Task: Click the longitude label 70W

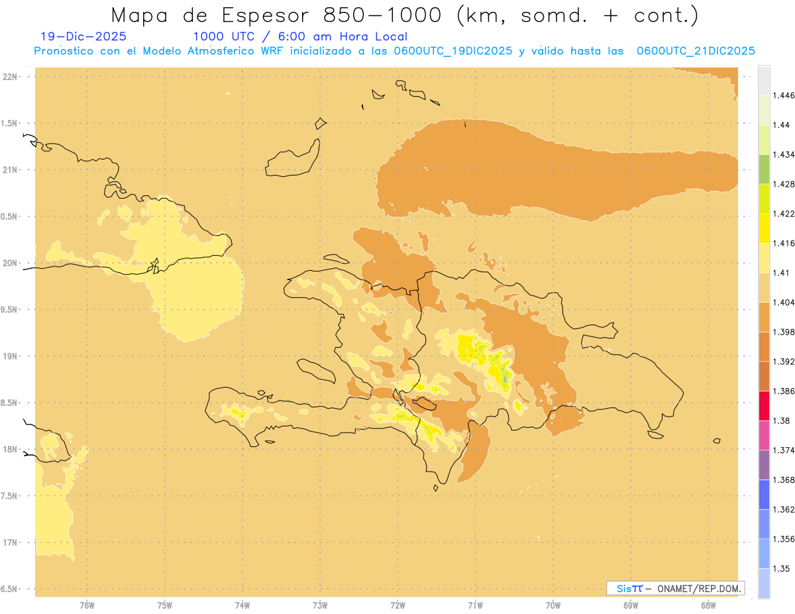Action: point(553,605)
